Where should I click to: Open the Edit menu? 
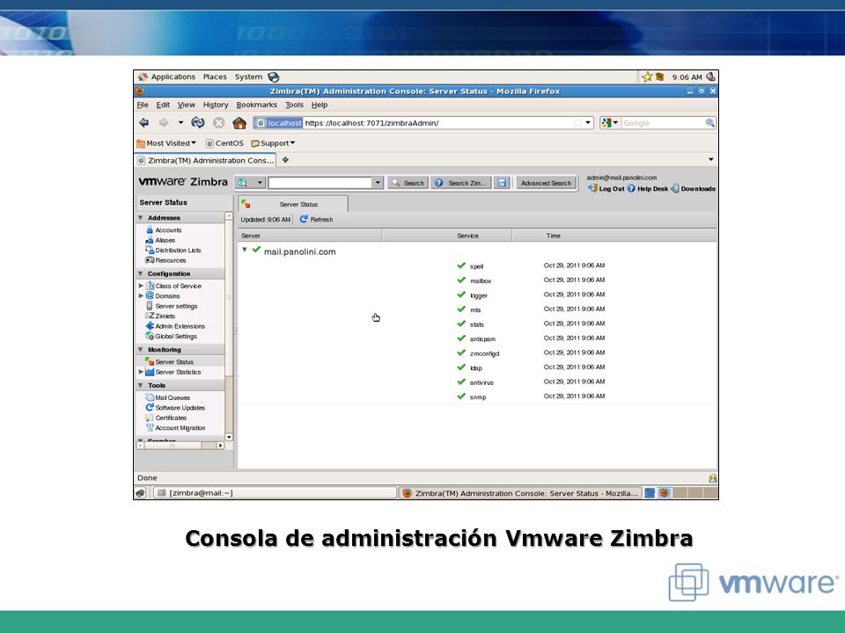[163, 105]
